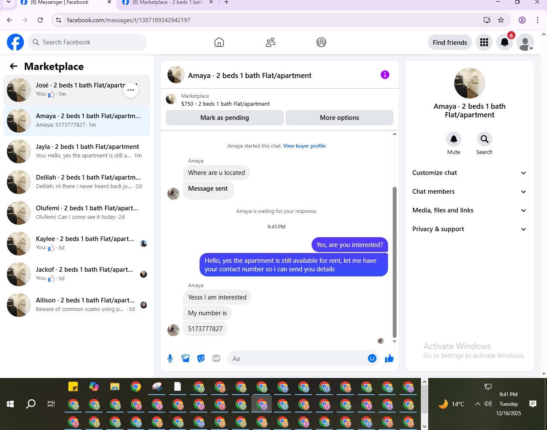Open the Home feed icon
547x430 pixels.
click(219, 42)
